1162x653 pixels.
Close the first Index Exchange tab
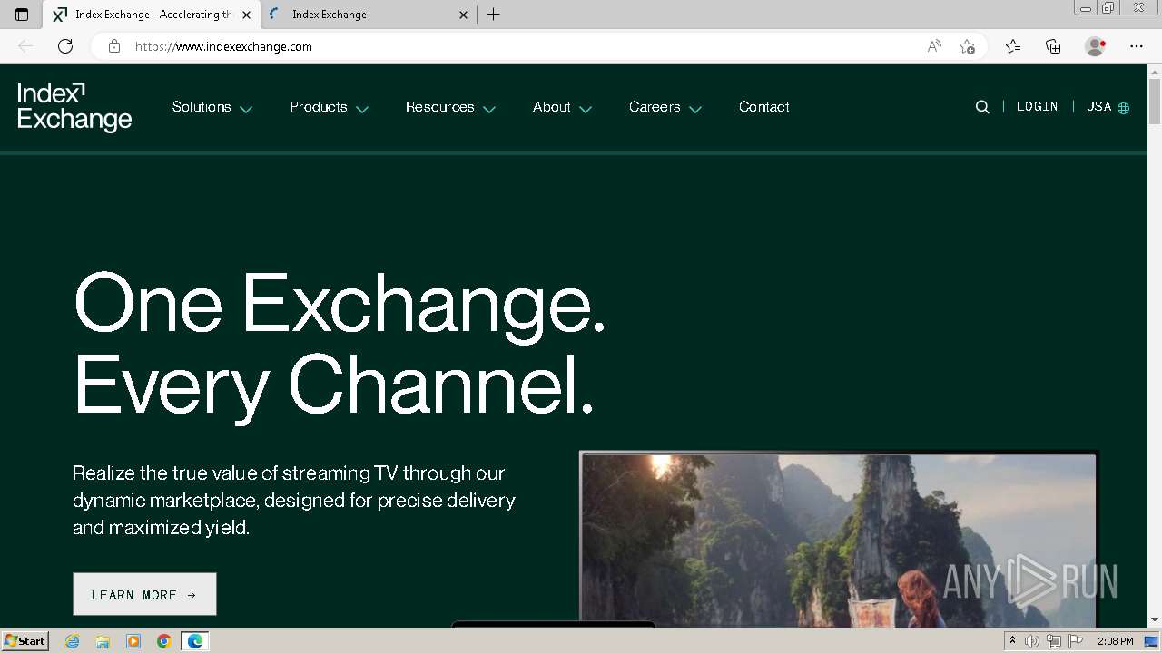[246, 15]
